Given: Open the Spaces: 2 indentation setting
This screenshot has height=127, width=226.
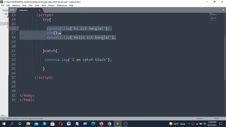Looking at the screenshot, I should point(200,119).
